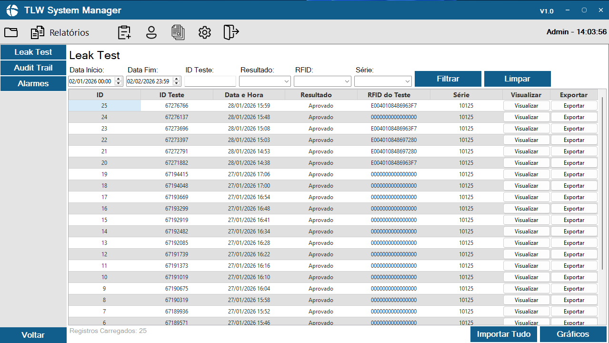Open settings via the gear icon
The height and width of the screenshot is (343, 609).
[205, 32]
